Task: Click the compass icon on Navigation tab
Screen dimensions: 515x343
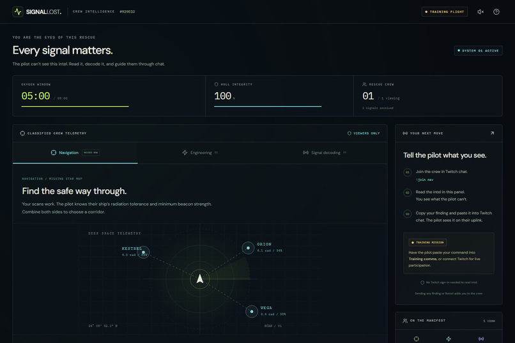Action: [x=54, y=153]
